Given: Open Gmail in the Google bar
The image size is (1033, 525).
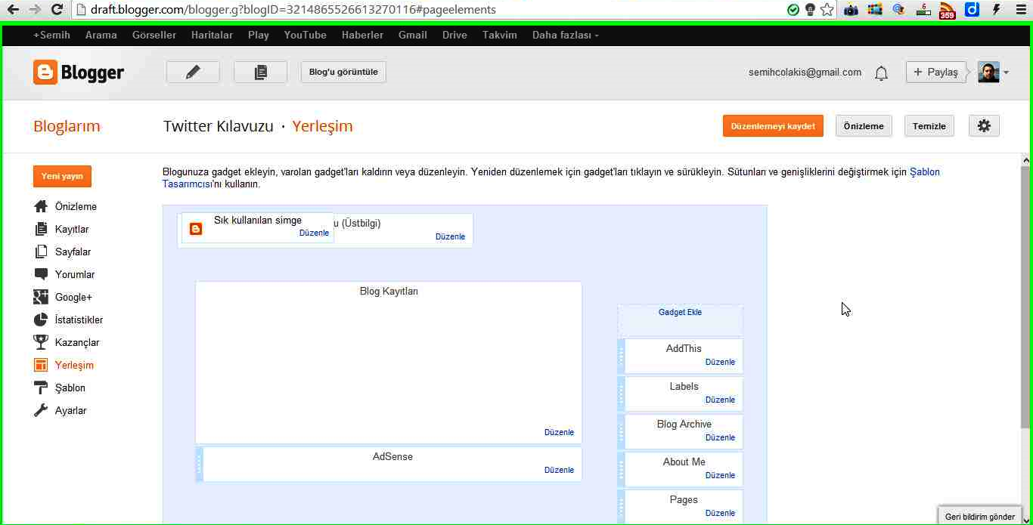Looking at the screenshot, I should tap(413, 35).
